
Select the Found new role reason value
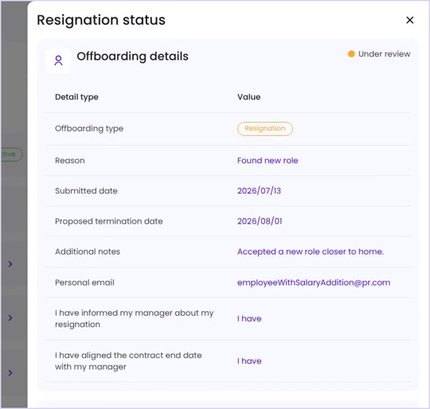coord(268,161)
